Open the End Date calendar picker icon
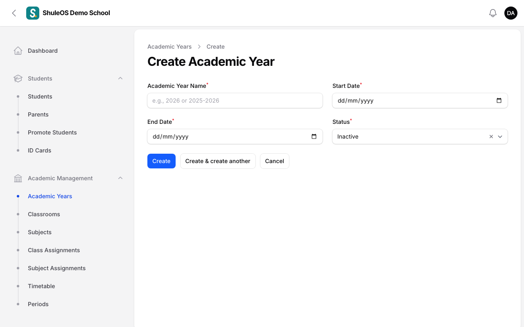The width and height of the screenshot is (524, 327). 314,137
